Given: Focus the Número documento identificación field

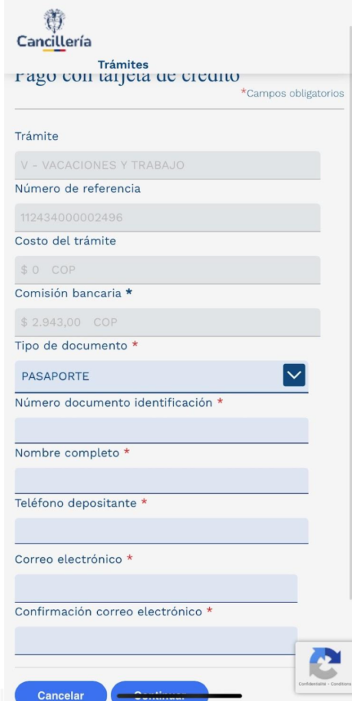Looking at the screenshot, I should (x=161, y=430).
